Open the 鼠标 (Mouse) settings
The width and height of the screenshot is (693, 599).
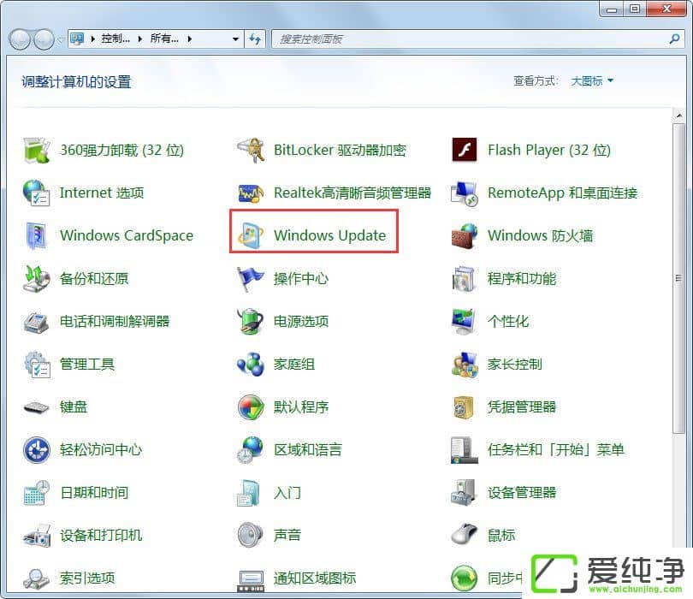click(499, 535)
